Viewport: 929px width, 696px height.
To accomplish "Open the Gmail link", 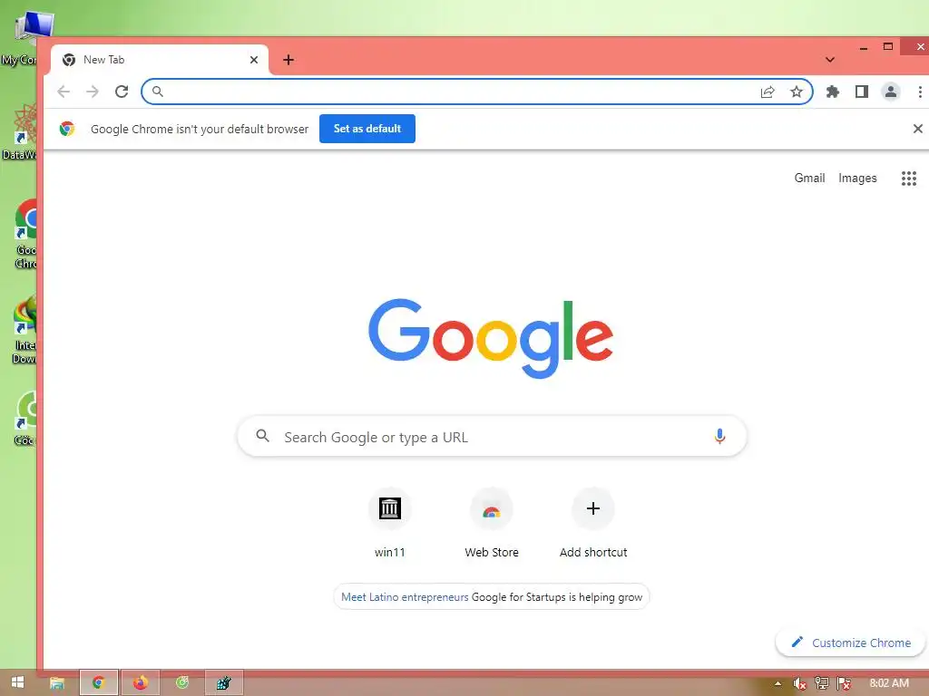I will (809, 179).
